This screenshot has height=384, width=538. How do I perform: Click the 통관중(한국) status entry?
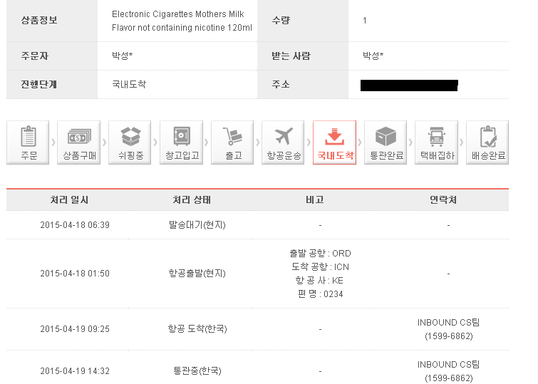click(197, 370)
